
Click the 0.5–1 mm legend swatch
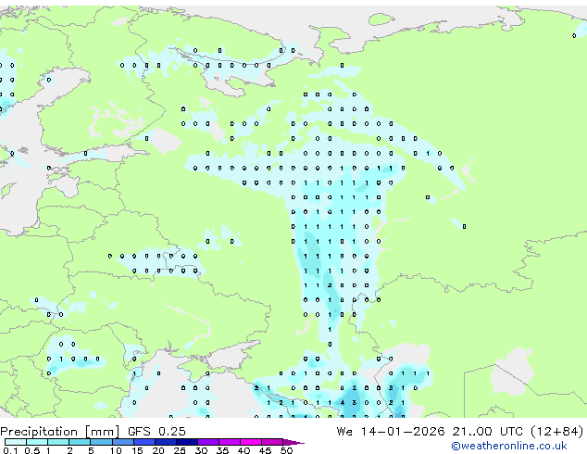point(37,442)
